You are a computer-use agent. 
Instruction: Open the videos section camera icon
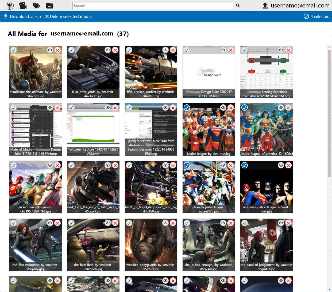click(23, 6)
